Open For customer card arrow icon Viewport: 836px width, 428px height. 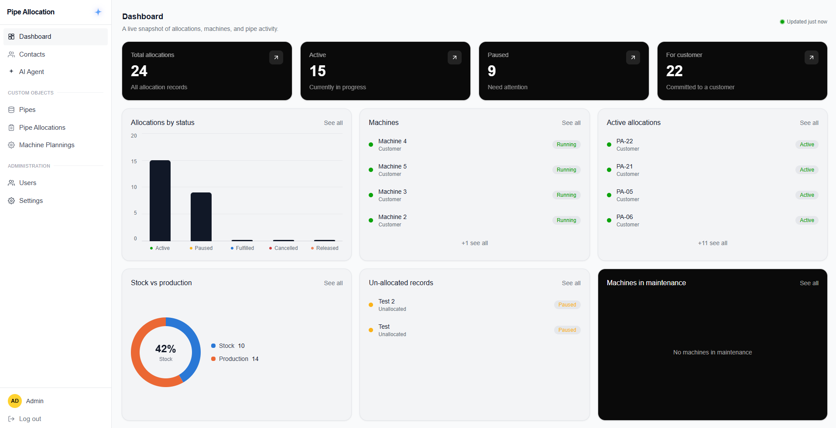(x=812, y=57)
